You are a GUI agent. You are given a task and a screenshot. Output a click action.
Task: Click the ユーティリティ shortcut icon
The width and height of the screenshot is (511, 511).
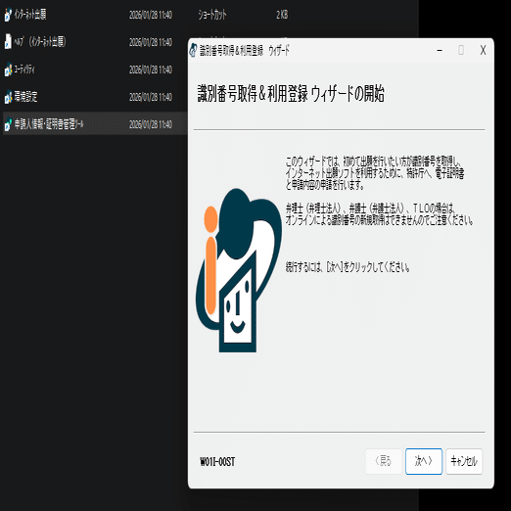(8, 70)
